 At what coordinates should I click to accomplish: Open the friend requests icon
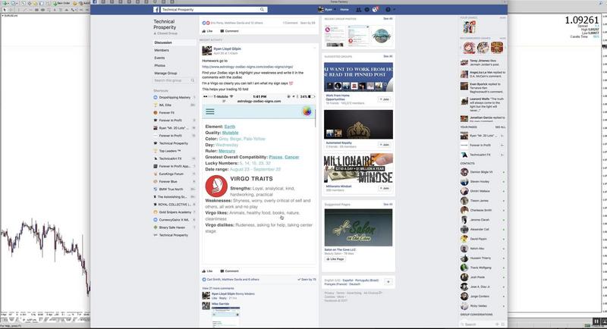point(358,10)
